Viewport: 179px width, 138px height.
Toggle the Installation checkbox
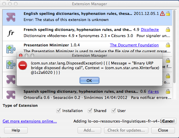click(x=58, y=111)
